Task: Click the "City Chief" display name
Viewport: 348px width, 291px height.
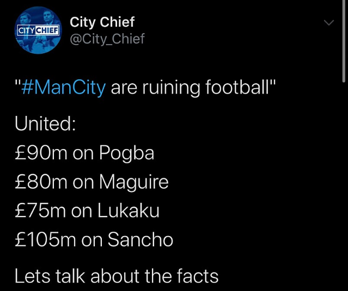Action: pos(102,22)
